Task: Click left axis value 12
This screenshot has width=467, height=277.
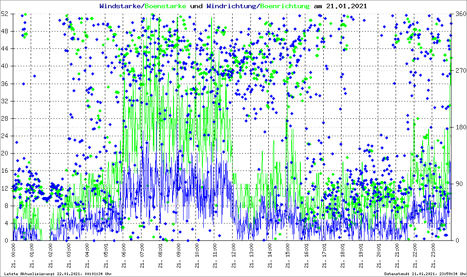Action: 4,188
